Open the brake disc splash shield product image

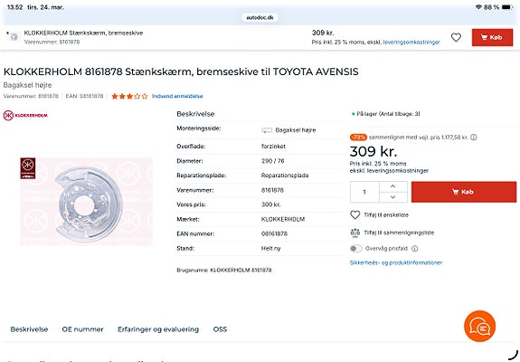tap(86, 202)
